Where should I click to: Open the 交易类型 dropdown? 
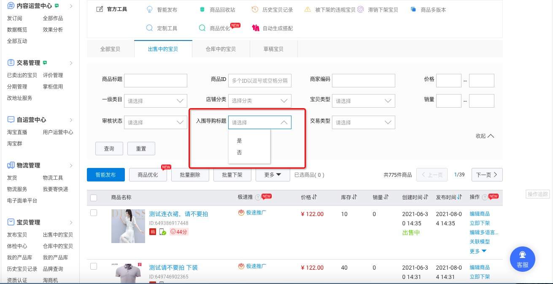click(364, 122)
